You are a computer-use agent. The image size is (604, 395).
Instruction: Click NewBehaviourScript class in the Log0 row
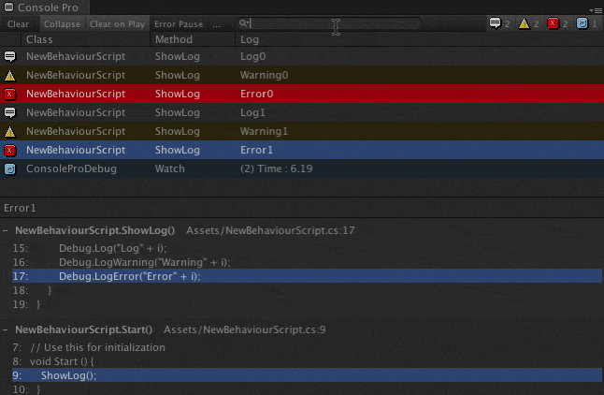pyautogui.click(x=76, y=56)
